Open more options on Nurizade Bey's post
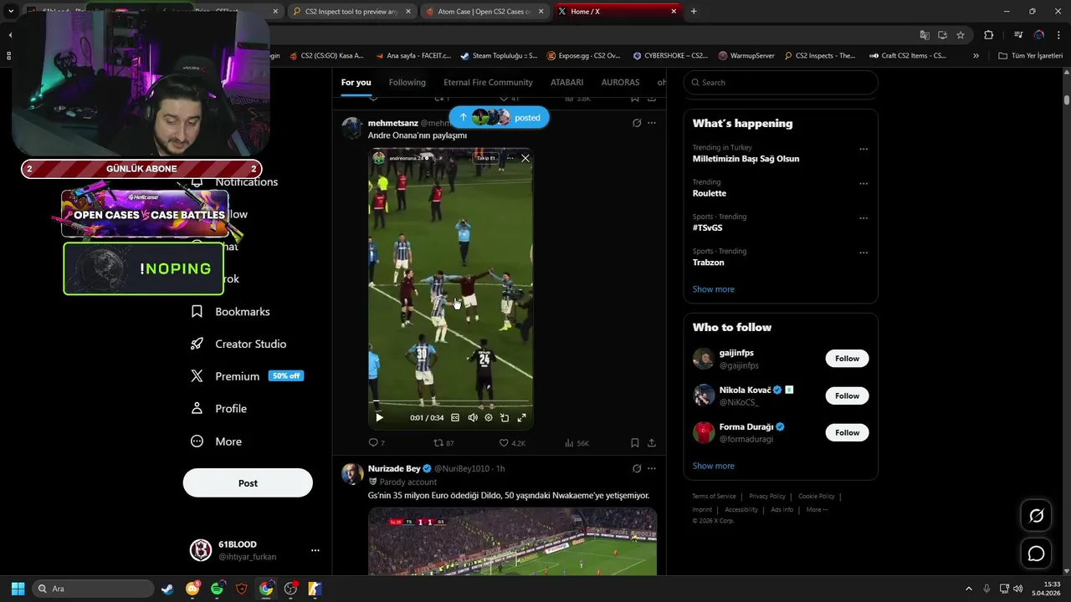The height and width of the screenshot is (602, 1071). [x=652, y=468]
